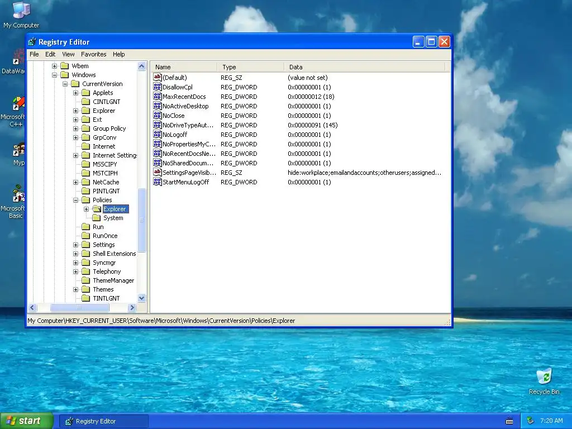Image resolution: width=572 pixels, height=429 pixels.
Task: Open the View menu
Action: click(68, 54)
